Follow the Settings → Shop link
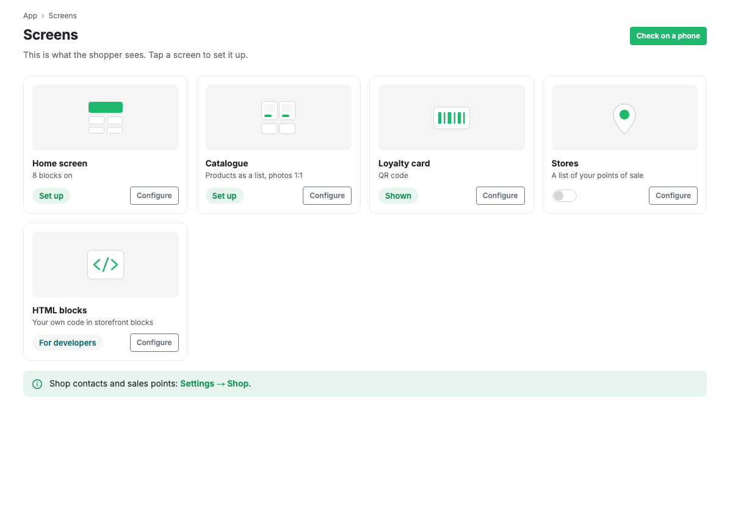 point(215,384)
